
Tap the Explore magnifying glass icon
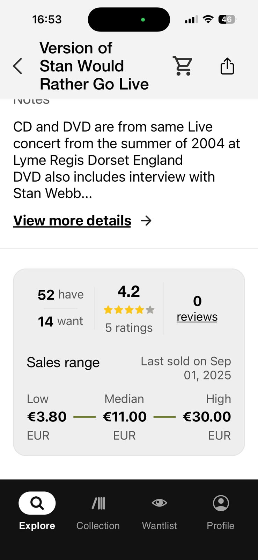(37, 503)
